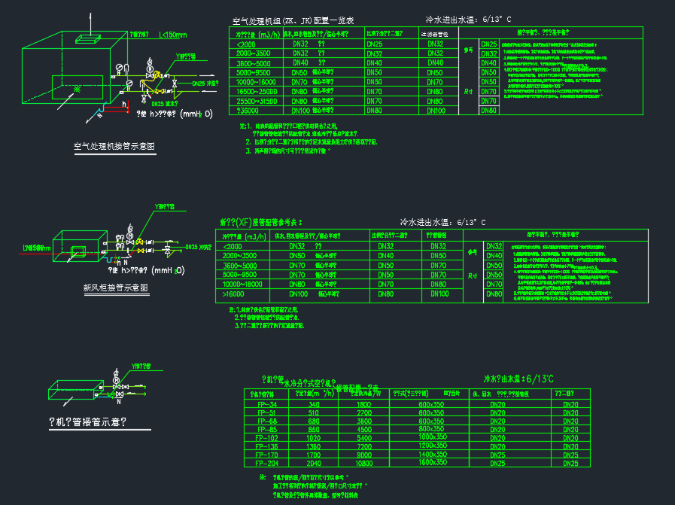Viewport: 675px width, 505px height.
Task: Select the 7200 cooling capacity value
Action: coord(363,446)
